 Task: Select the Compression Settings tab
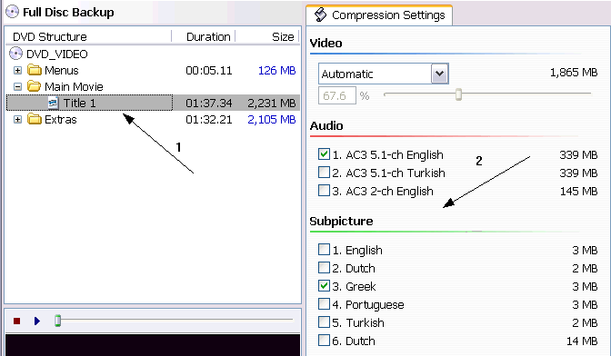coord(379,15)
